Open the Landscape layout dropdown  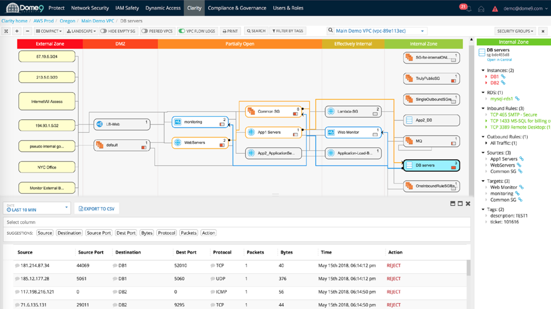(x=81, y=31)
